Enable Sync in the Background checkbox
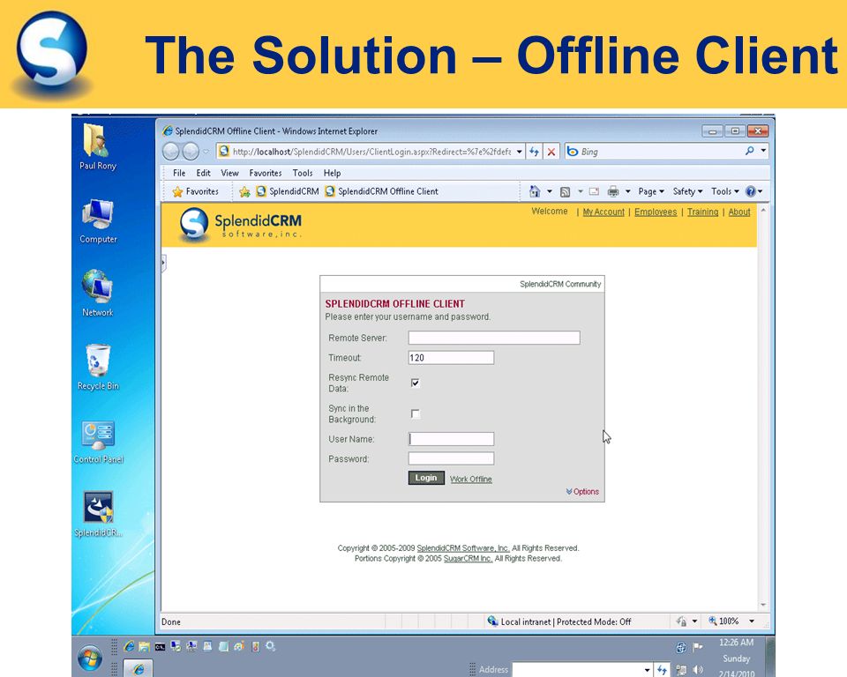The image size is (847, 677). click(415, 413)
